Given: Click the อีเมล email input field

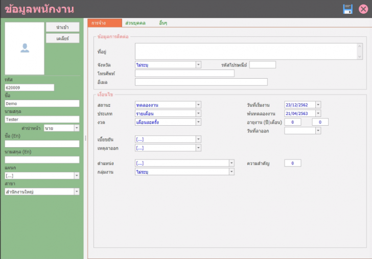Looking at the screenshot, I should click(201, 82).
